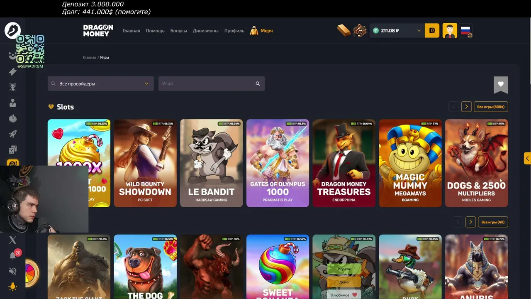Open the dealer person icon in sidebar
This screenshot has height=299, width=531.
(x=12, y=103)
